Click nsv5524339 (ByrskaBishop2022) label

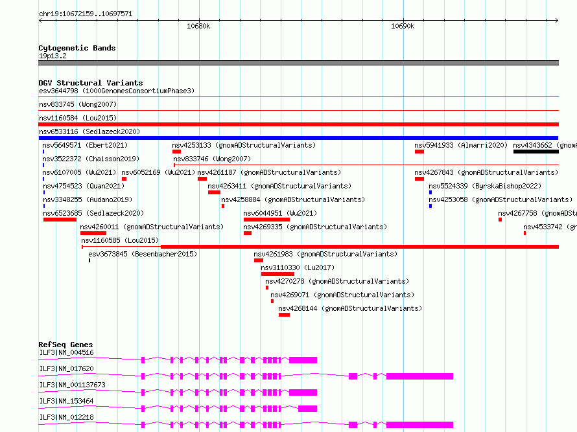pos(485,186)
